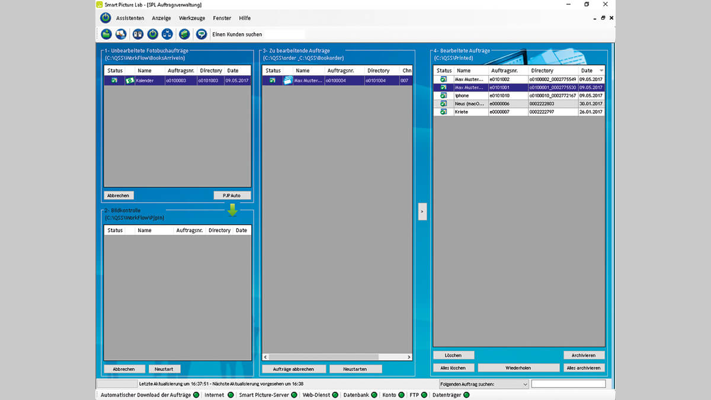The height and width of the screenshot is (400, 711).
Task: Select the iphone order name in Bearbeitete Aufträge
Action: 462,95
